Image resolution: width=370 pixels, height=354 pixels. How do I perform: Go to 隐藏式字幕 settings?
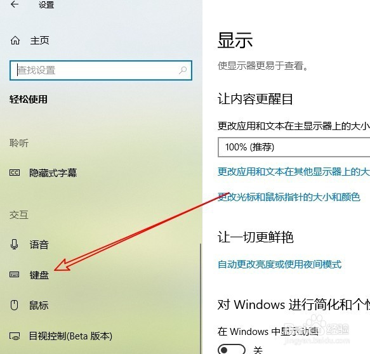click(x=53, y=173)
